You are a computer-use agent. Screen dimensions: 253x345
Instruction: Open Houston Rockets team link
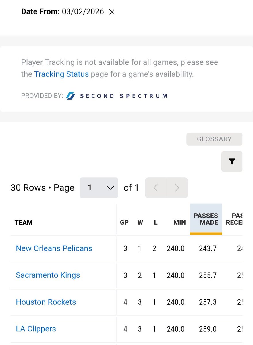pos(46,302)
